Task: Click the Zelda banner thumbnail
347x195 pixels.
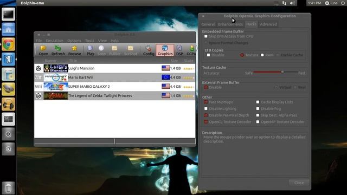Action: click(x=56, y=96)
